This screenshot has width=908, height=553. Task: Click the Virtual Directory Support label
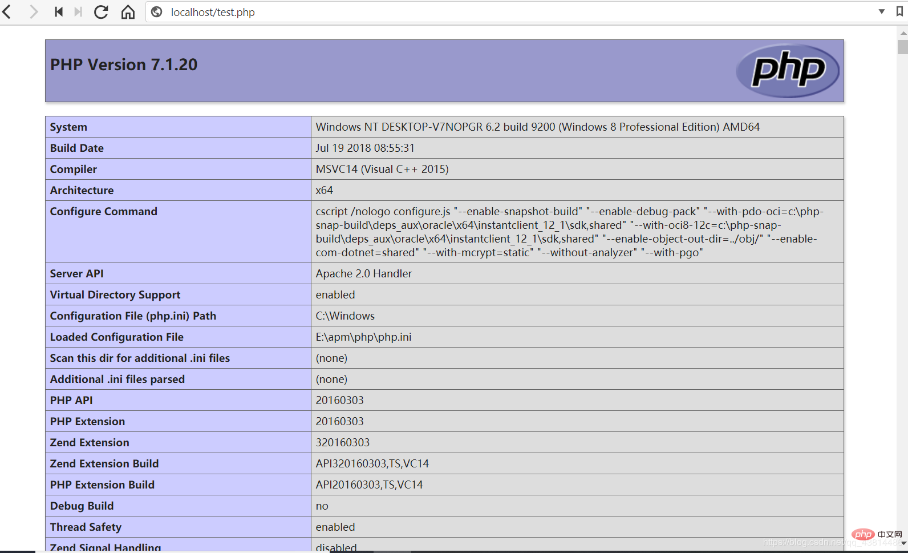point(115,294)
